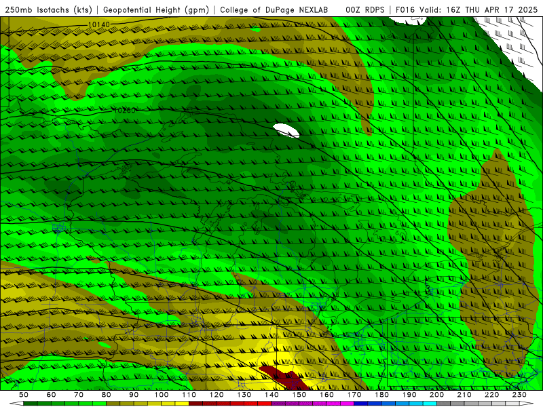Select the 'F016' forecast hour label
Screen dimensions: 543x407
405,10
